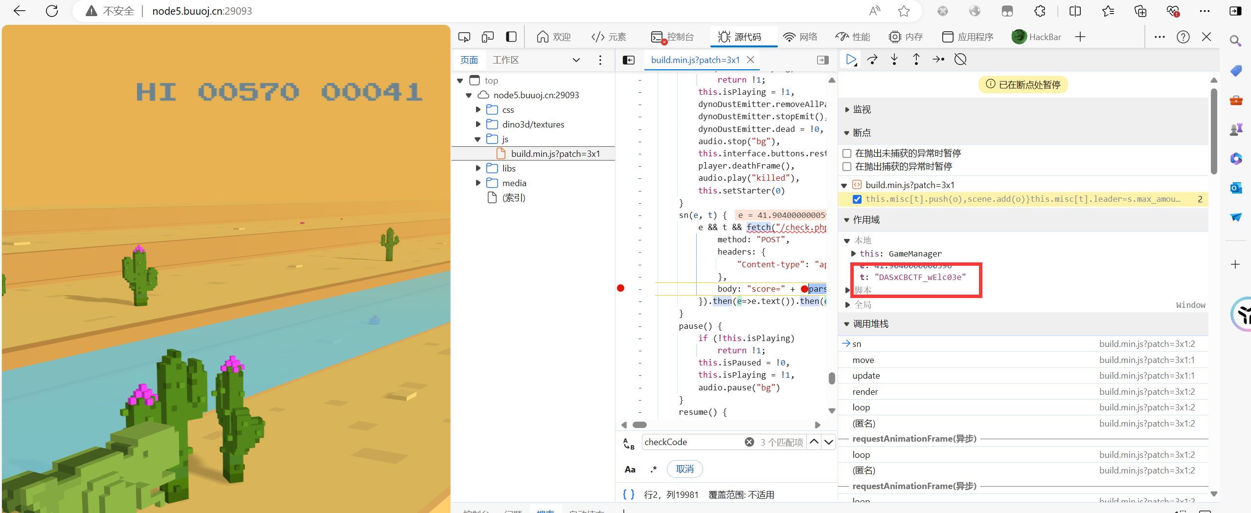Open the browser extensions puzzle icon
This screenshot has height=513, width=1251.
(x=1040, y=11)
